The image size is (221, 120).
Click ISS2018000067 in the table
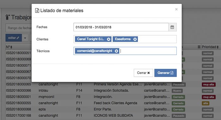point(18,72)
